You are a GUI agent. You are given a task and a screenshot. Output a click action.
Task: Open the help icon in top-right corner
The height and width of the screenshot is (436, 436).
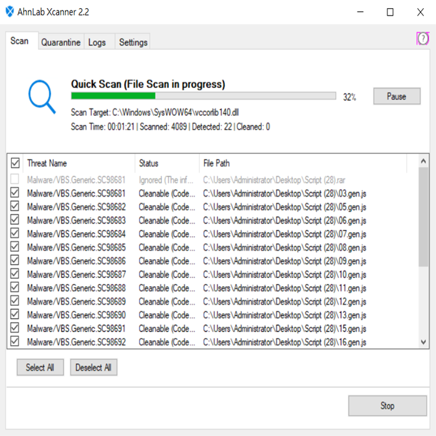[x=422, y=39]
